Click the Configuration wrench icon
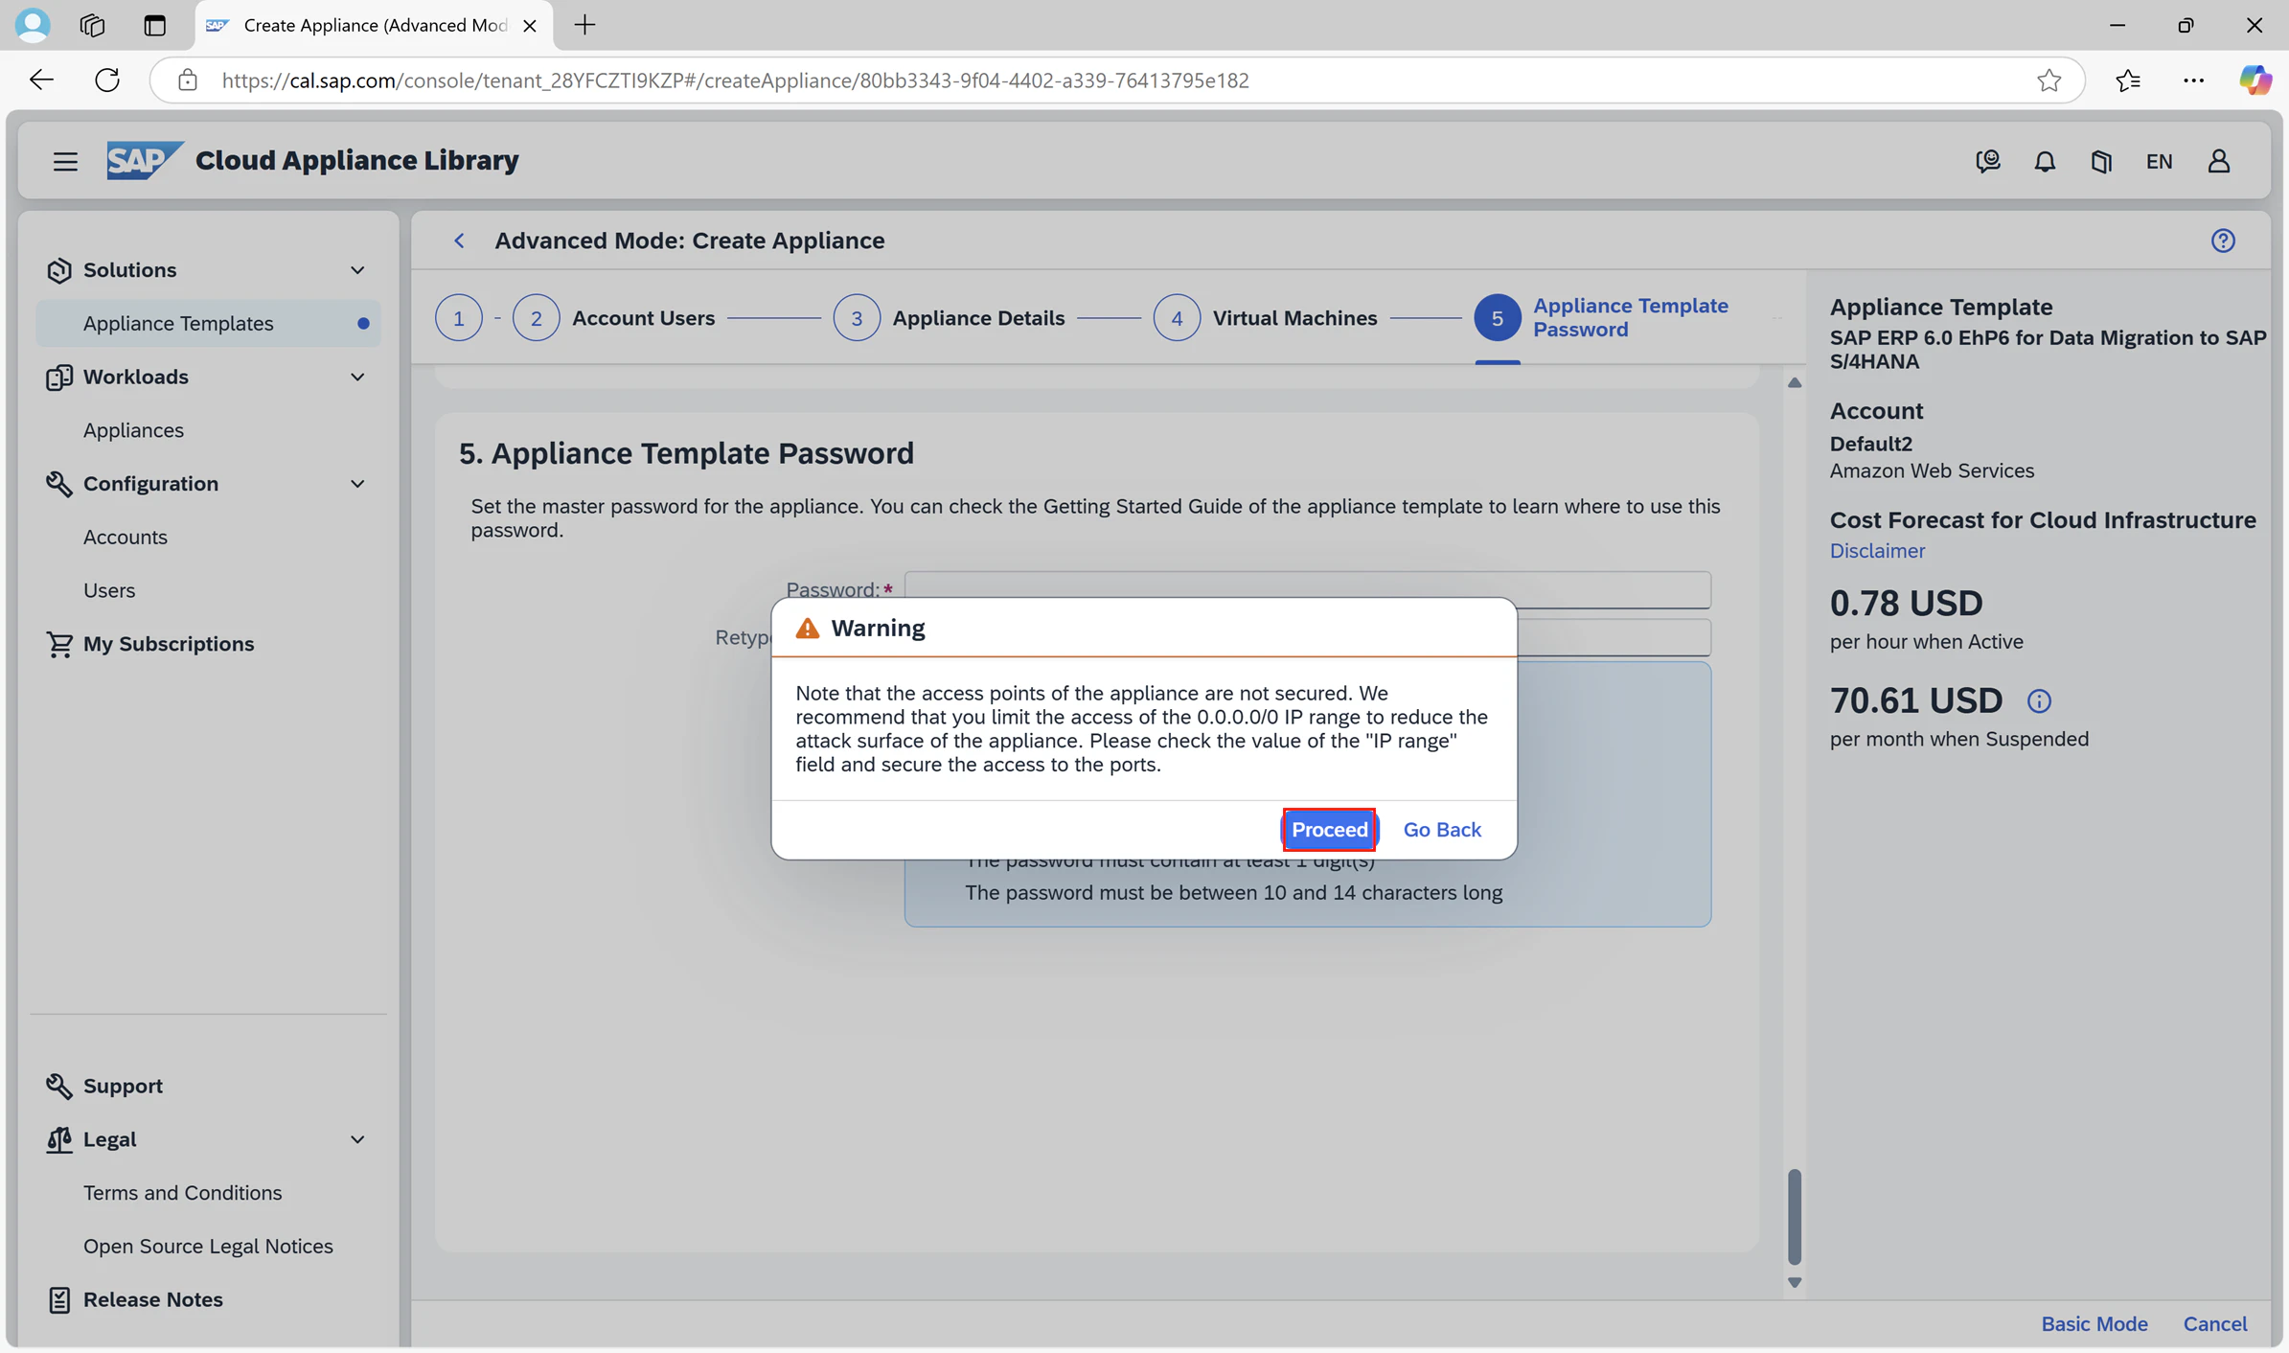The image size is (2289, 1353). coord(58,484)
